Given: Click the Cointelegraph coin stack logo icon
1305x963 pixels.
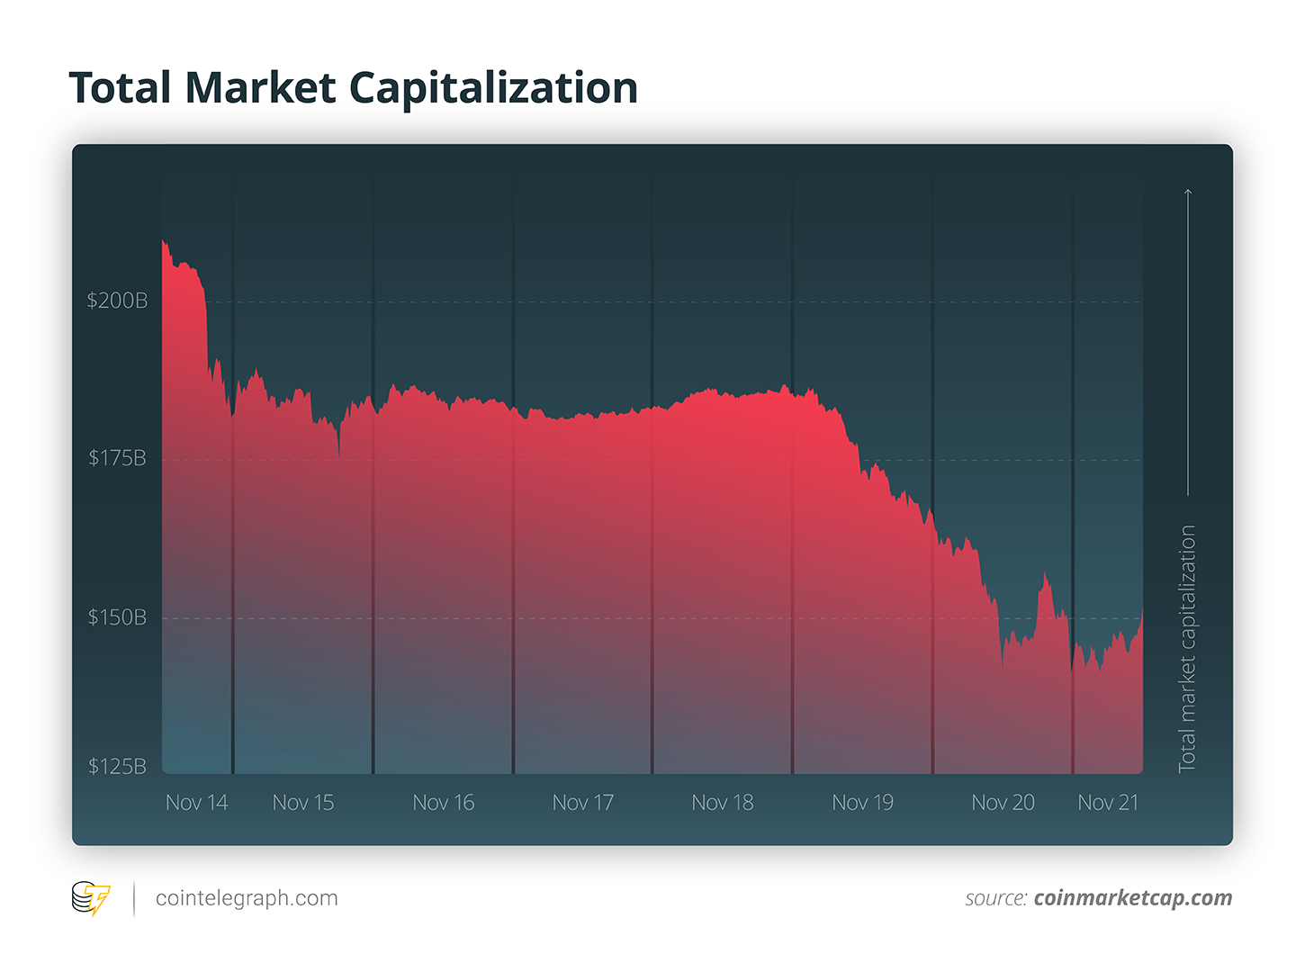Looking at the screenshot, I should [91, 898].
